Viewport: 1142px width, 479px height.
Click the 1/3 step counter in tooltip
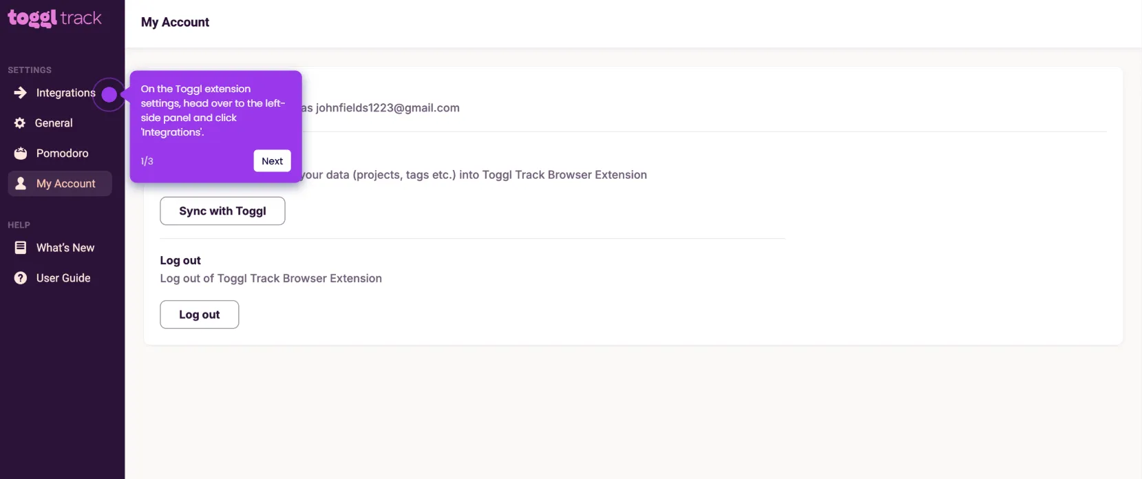147,161
